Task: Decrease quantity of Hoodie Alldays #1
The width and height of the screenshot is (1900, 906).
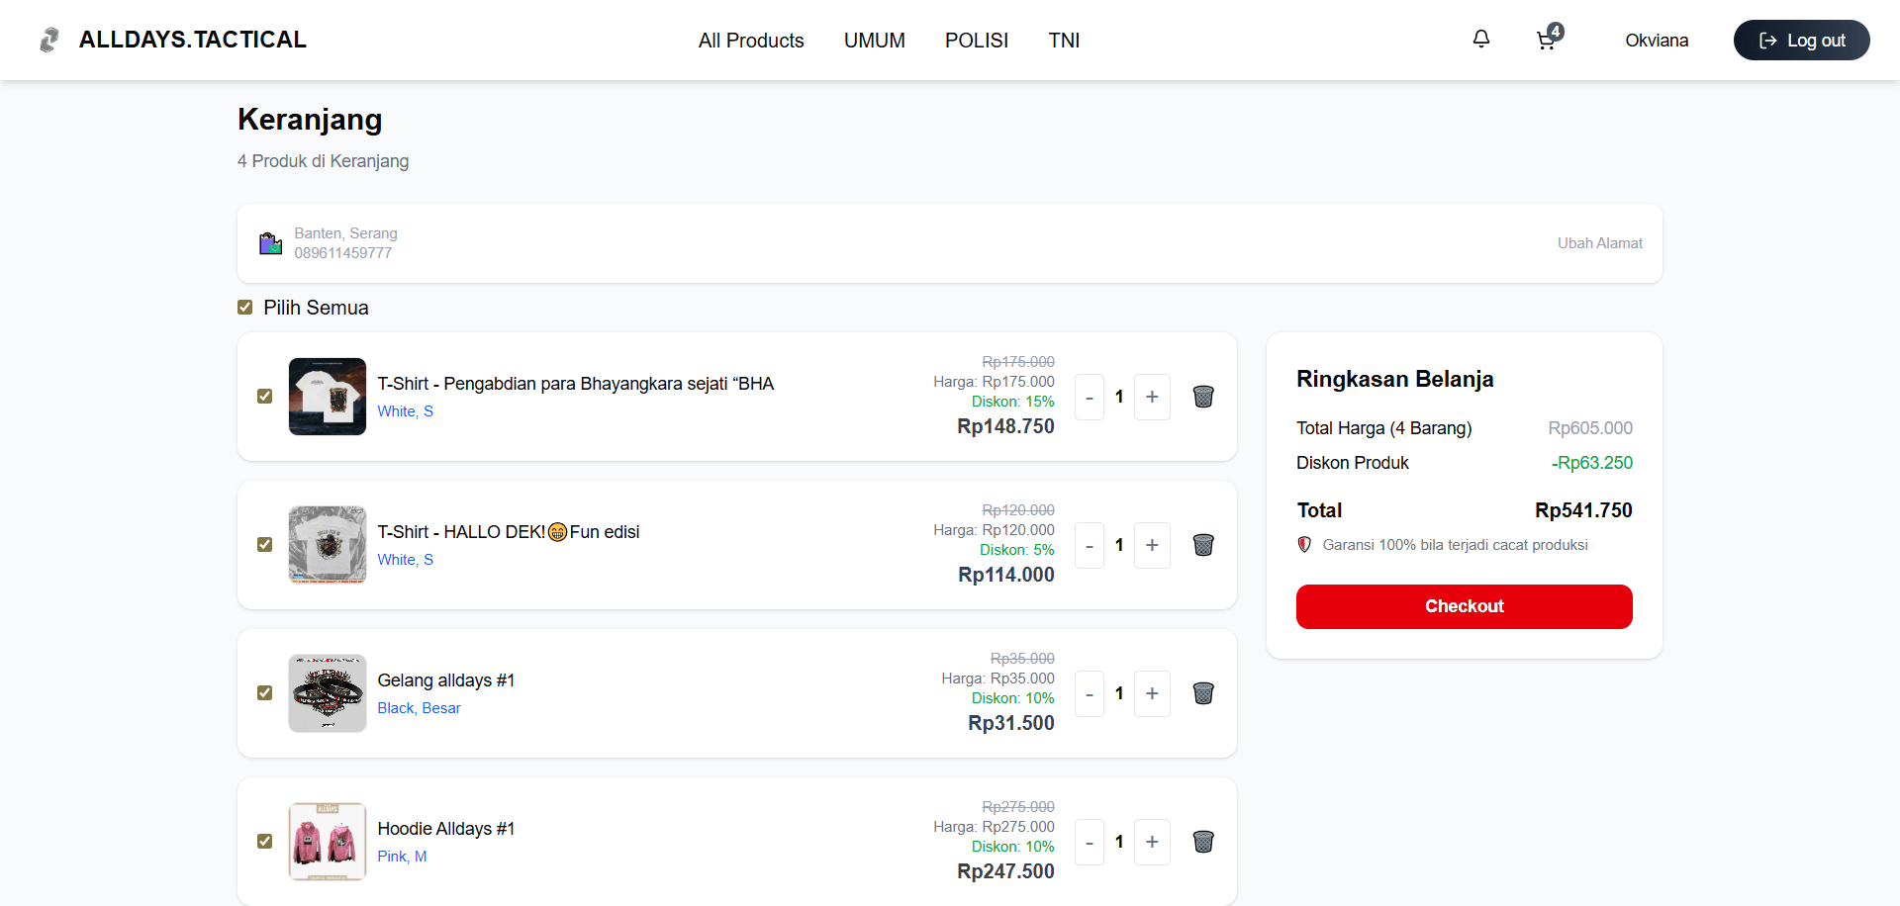Action: [1090, 842]
